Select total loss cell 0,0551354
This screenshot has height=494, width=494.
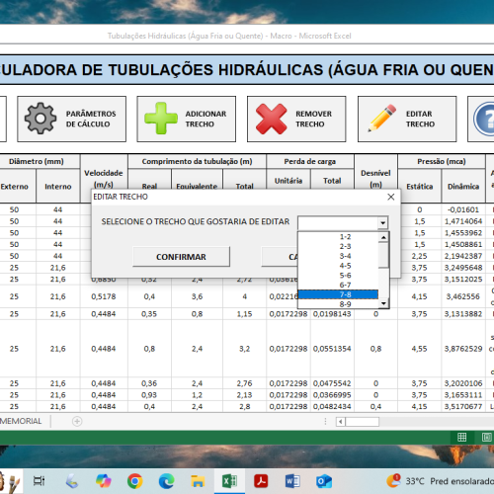coord(332,349)
